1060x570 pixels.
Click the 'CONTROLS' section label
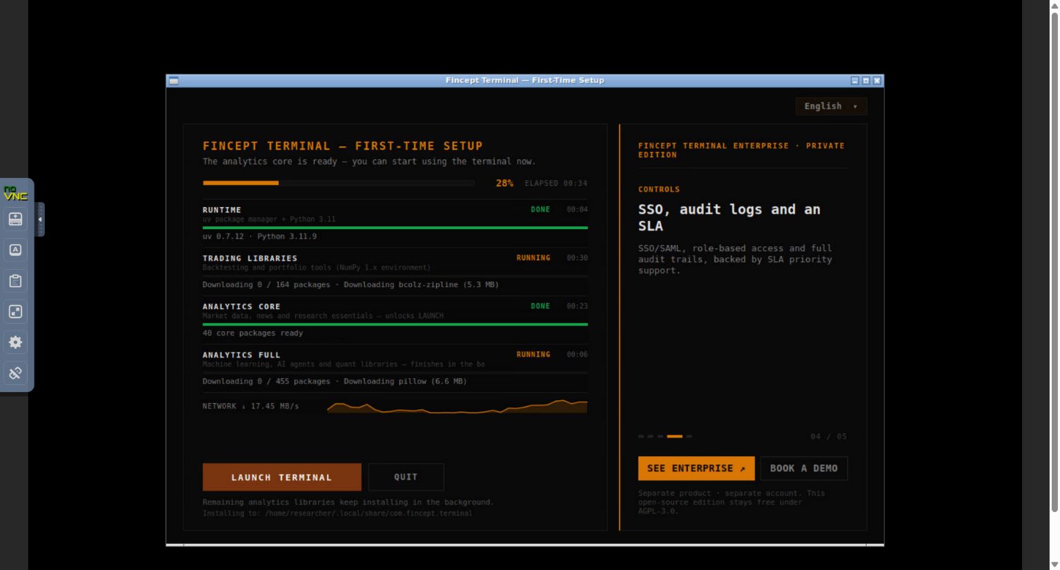point(659,189)
